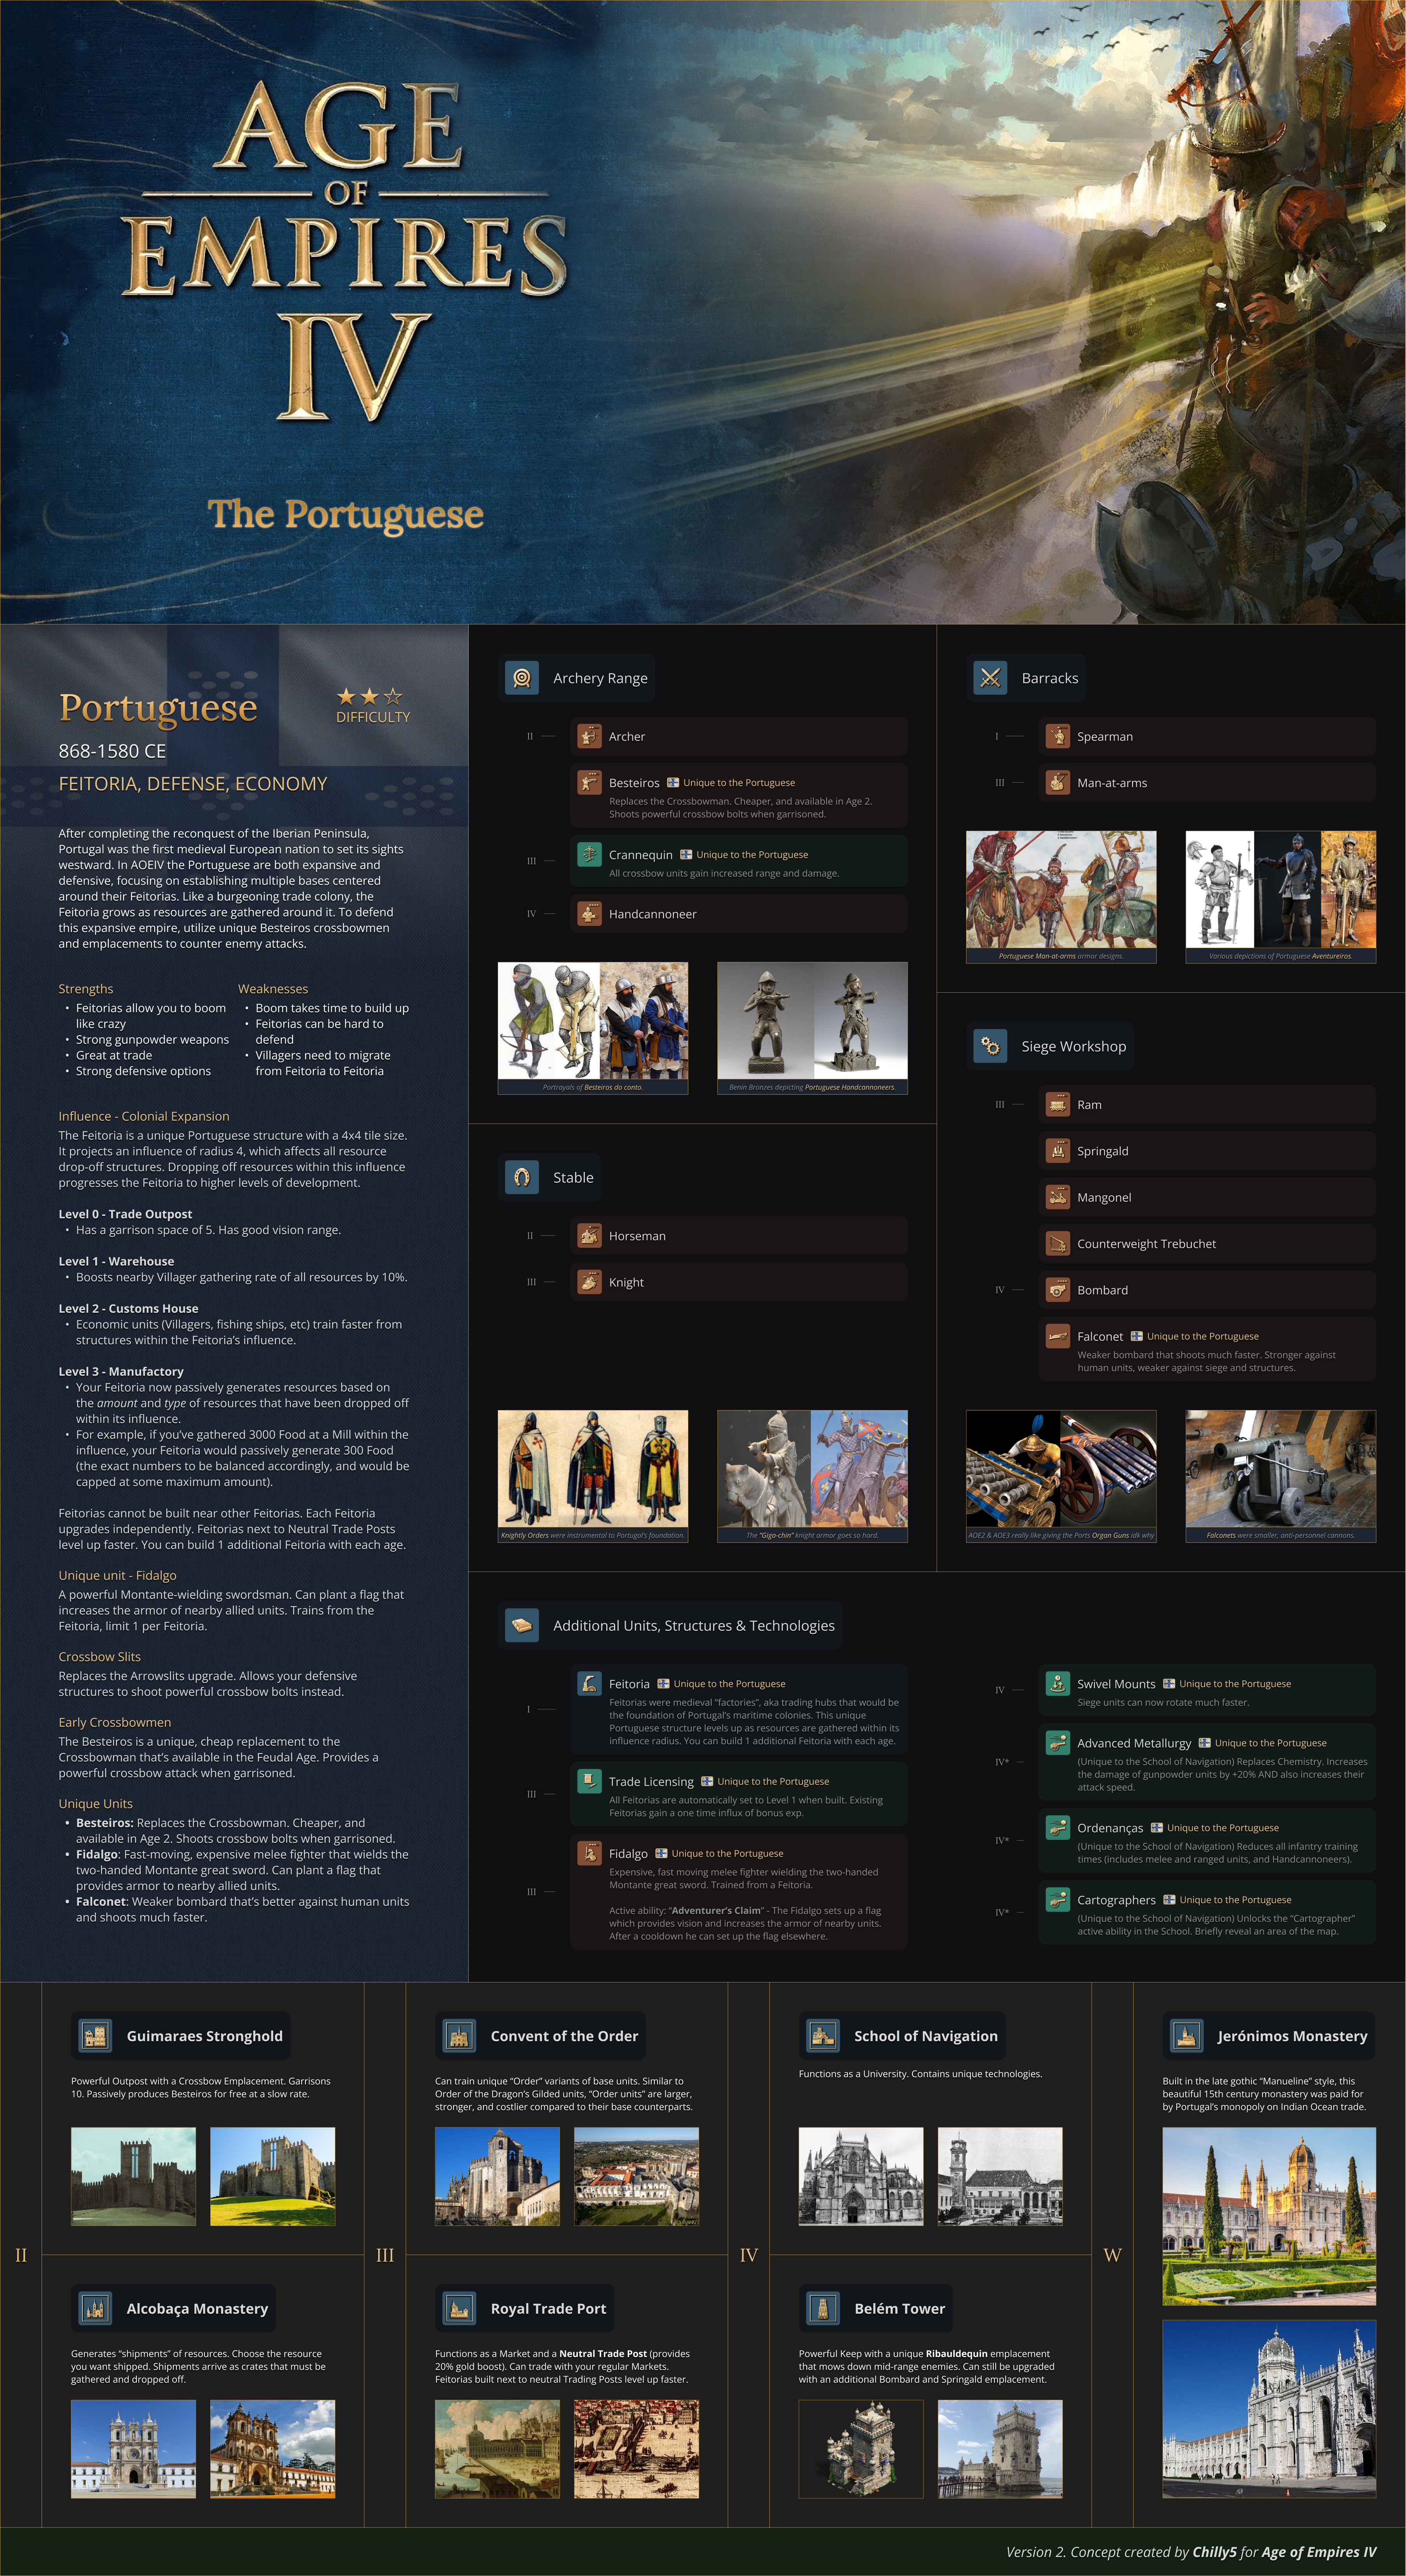
Task: Click the School of Navigation landmark icon
Action: (x=823, y=2036)
